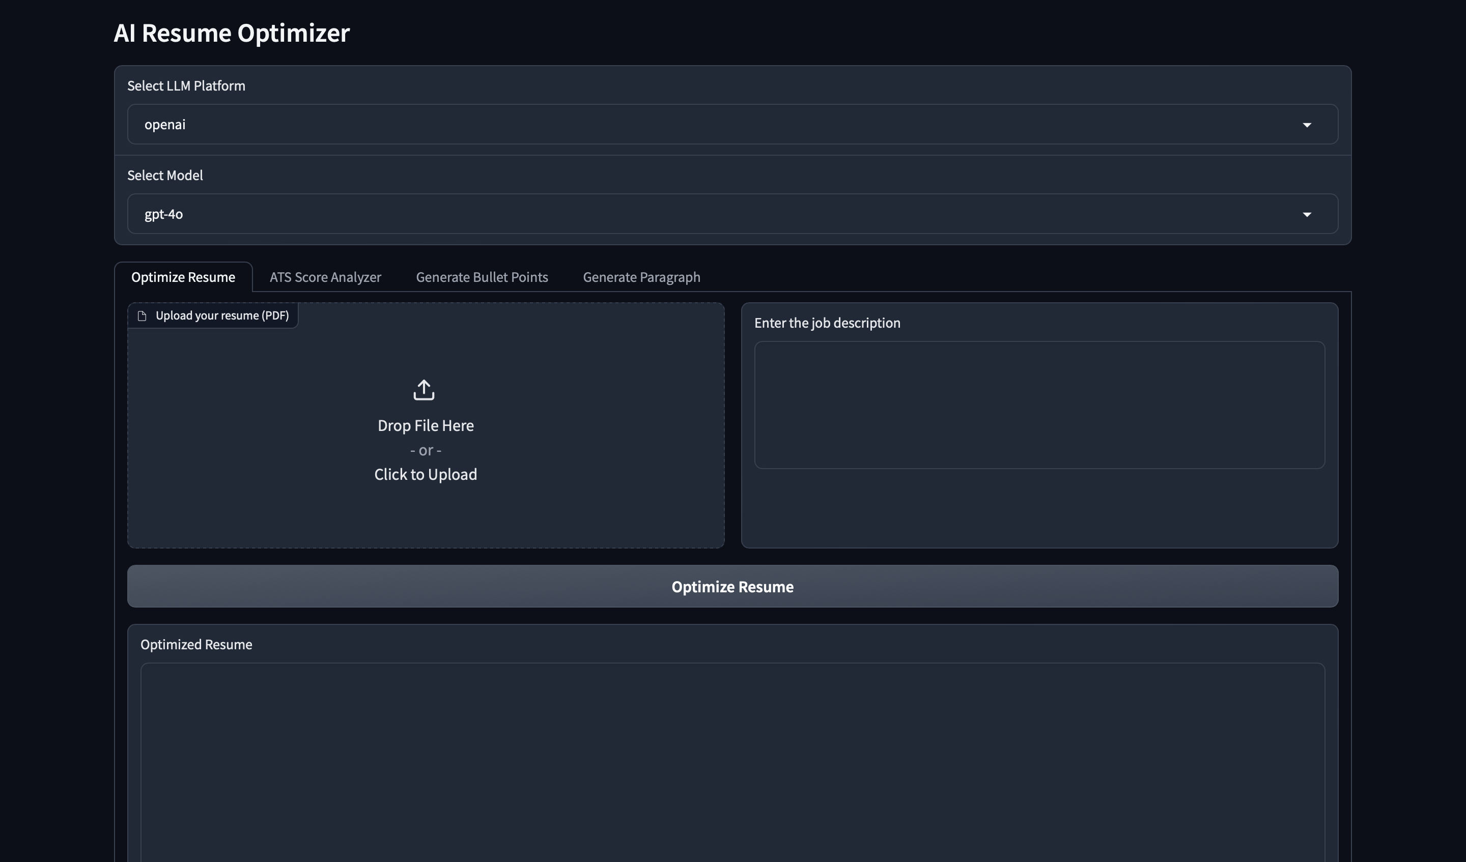Click the gpt-4o model field
This screenshot has width=1466, height=862.
(732, 214)
